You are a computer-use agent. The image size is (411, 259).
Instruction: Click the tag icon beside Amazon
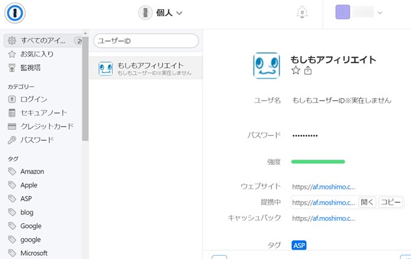(12, 171)
